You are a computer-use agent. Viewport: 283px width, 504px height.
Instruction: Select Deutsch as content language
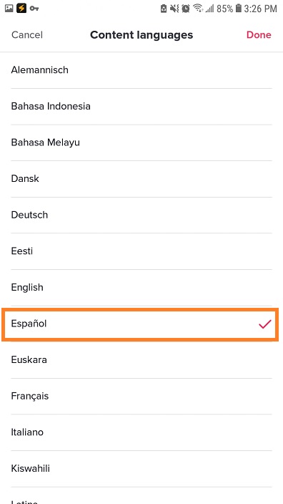point(141,215)
